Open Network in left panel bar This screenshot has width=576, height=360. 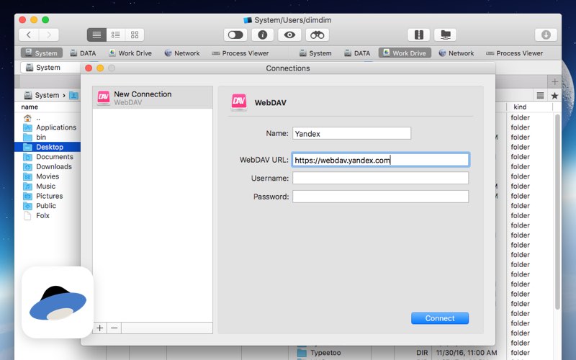[x=182, y=53]
